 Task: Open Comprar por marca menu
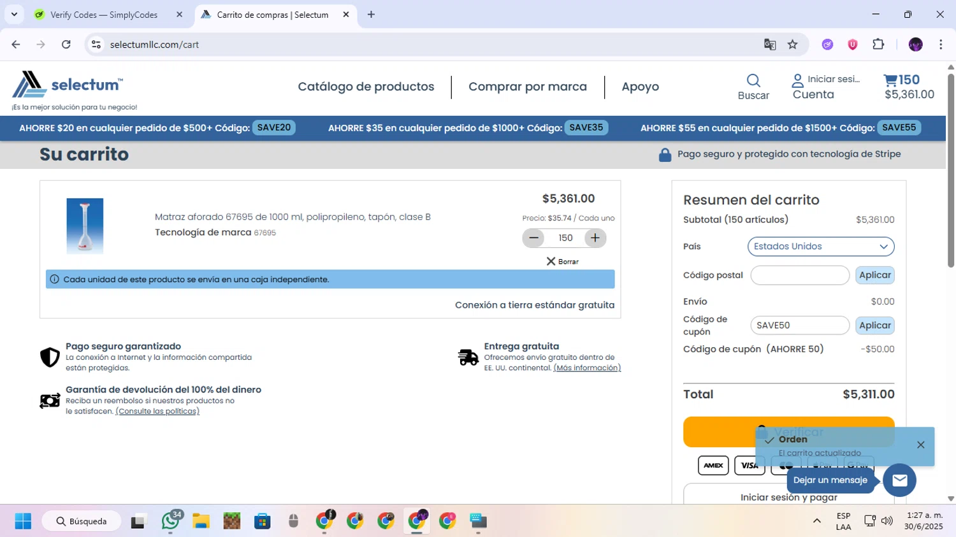[528, 87]
